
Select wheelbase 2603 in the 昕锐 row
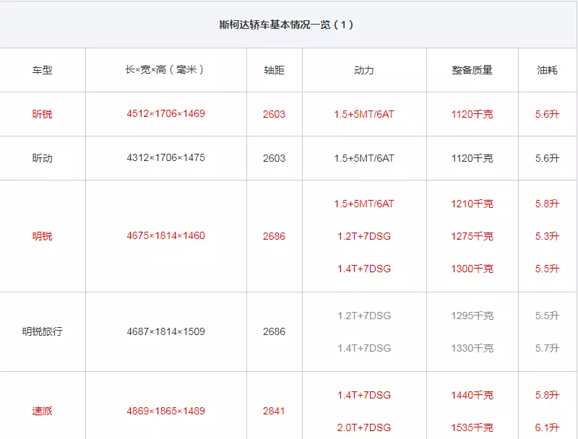(274, 114)
